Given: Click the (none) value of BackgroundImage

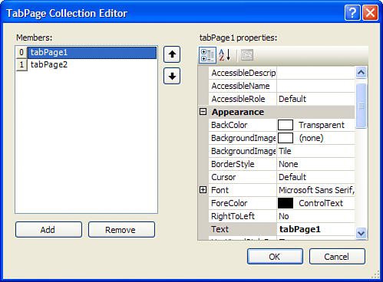Looking at the screenshot, I should coord(311,138).
